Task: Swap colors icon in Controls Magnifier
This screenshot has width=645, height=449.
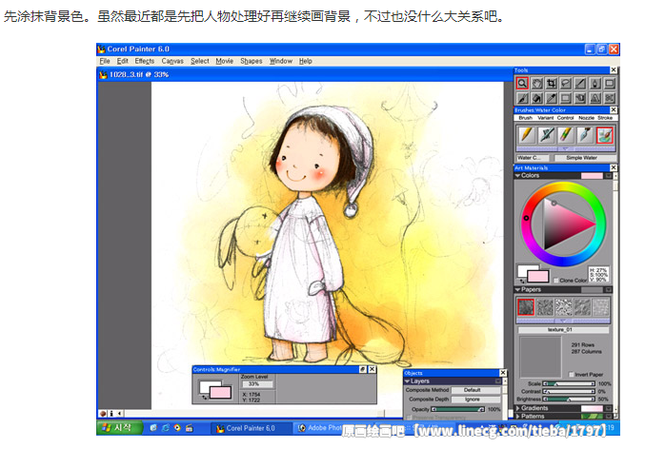Action: click(204, 398)
